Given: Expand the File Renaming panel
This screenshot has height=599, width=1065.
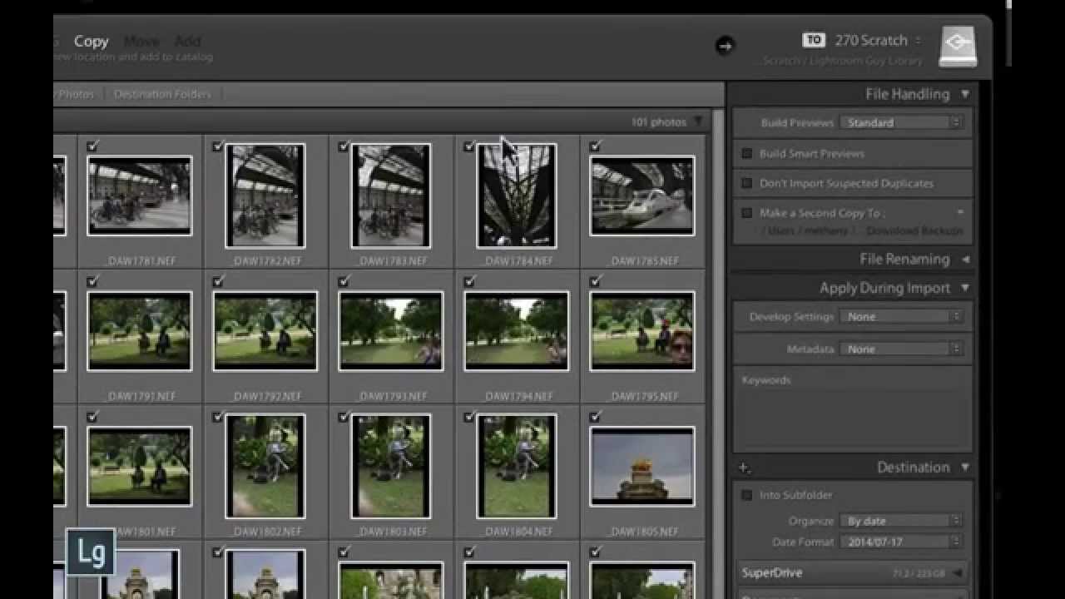Looking at the screenshot, I should click(965, 260).
